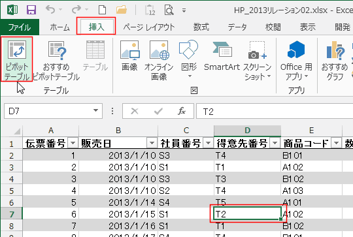Open the 校閲 tab

coord(273,27)
